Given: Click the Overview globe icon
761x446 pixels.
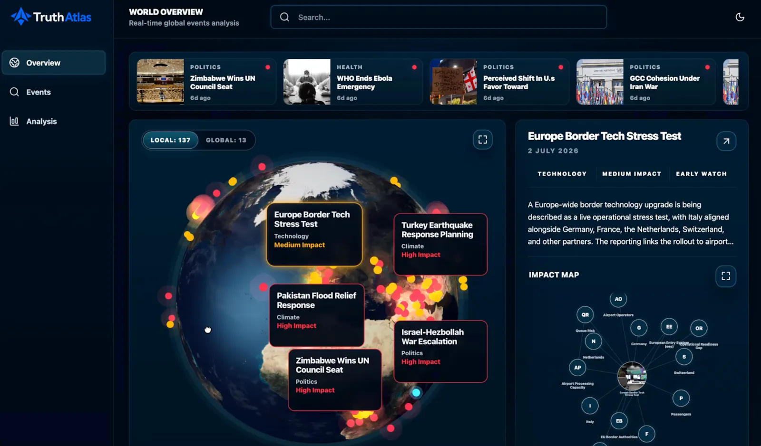Looking at the screenshot, I should [x=14, y=63].
